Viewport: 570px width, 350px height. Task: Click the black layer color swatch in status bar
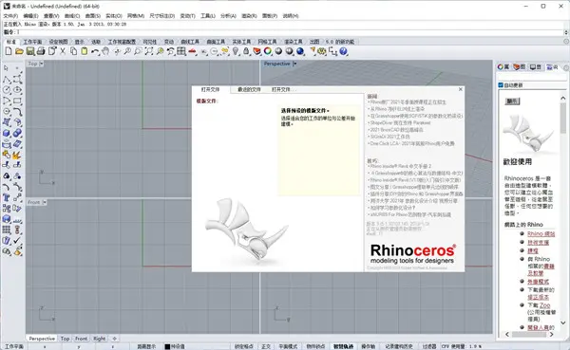pos(167,347)
